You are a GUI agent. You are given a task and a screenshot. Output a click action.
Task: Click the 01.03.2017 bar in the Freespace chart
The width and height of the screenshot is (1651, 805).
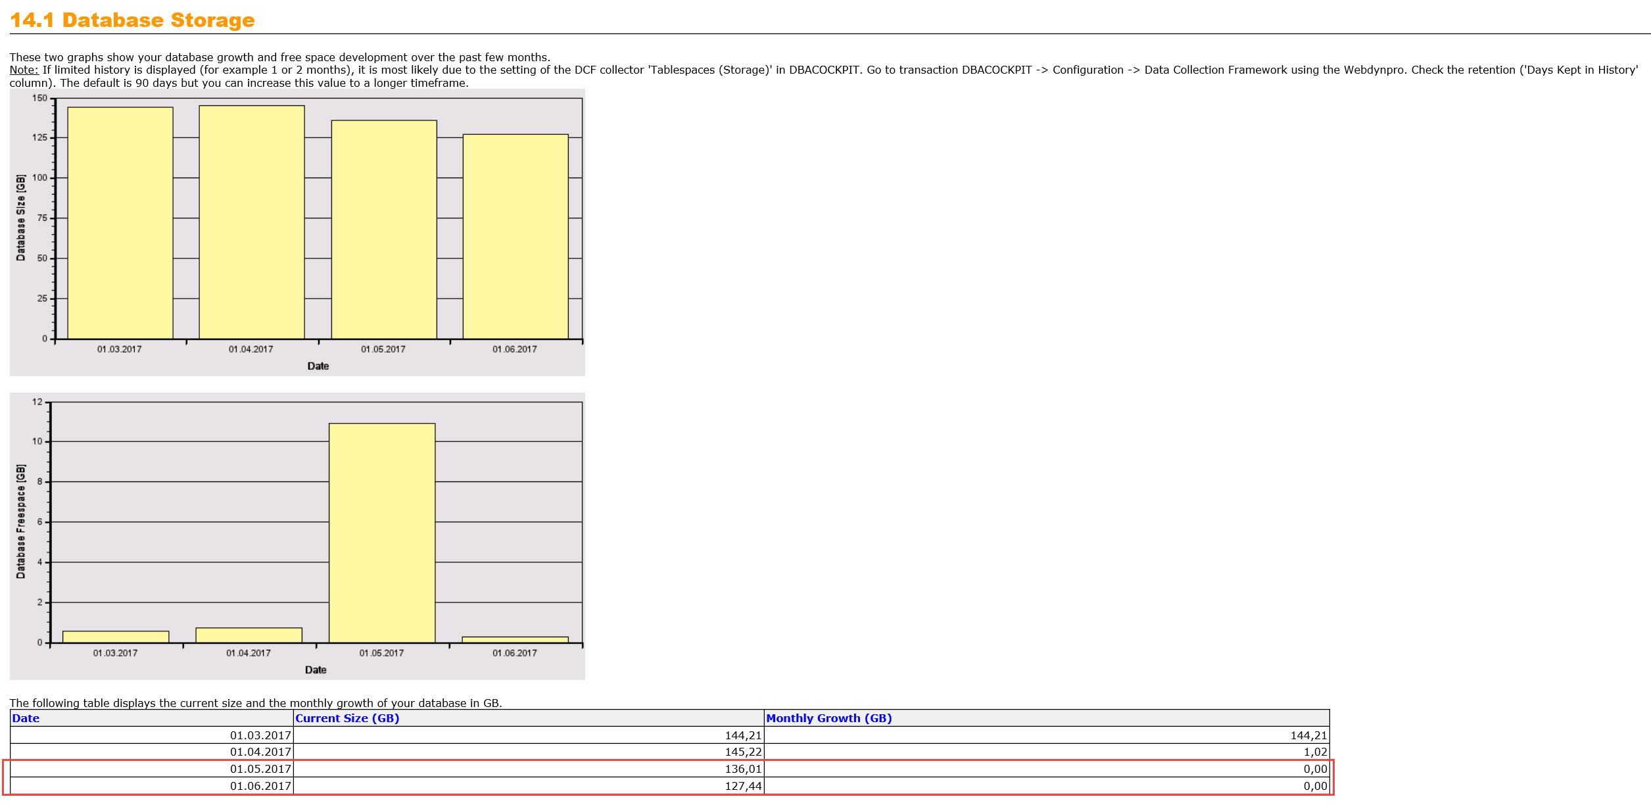coord(116,637)
